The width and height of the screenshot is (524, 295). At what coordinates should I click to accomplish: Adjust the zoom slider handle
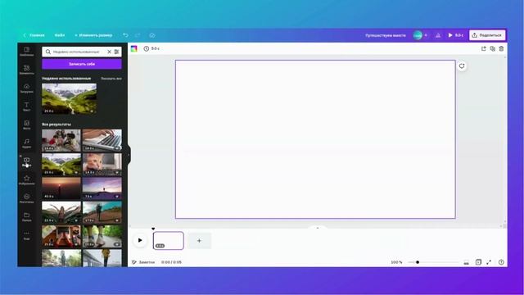click(418, 262)
